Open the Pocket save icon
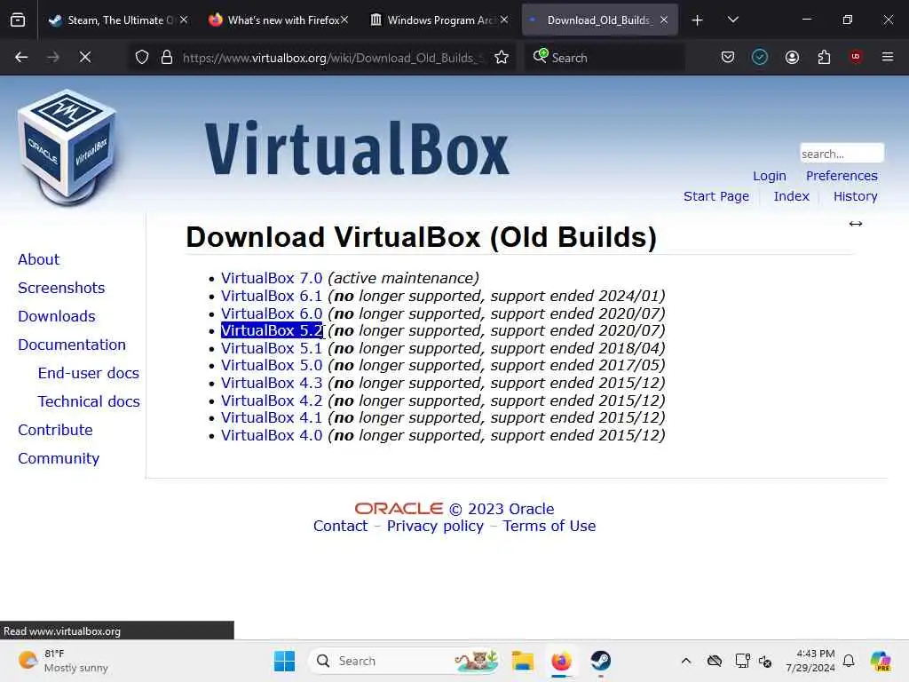Image resolution: width=909 pixels, height=682 pixels. [728, 57]
